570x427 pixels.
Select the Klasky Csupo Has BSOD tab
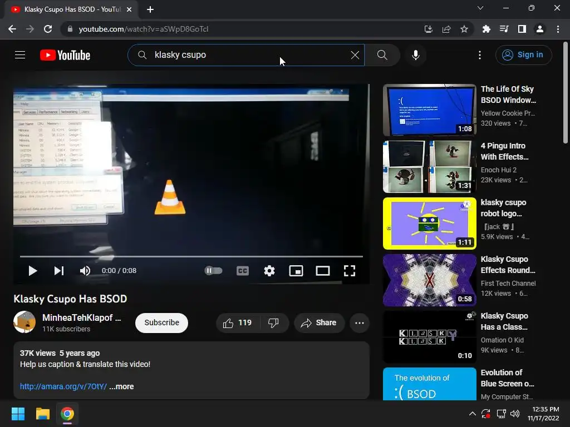tap(71, 9)
